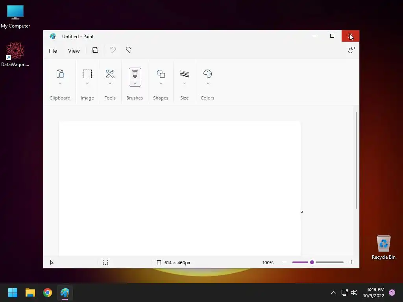Screen dimensions: 403x302
Task: Click the Shapes icon
Action: click(161, 74)
